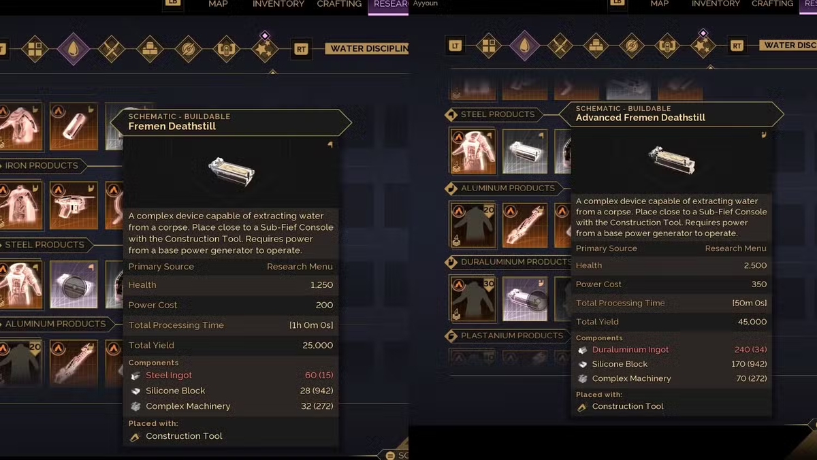Choose the Duraluminum deathstill thumbnail with cursor
Screen dimensions: 817x460
(x=525, y=299)
